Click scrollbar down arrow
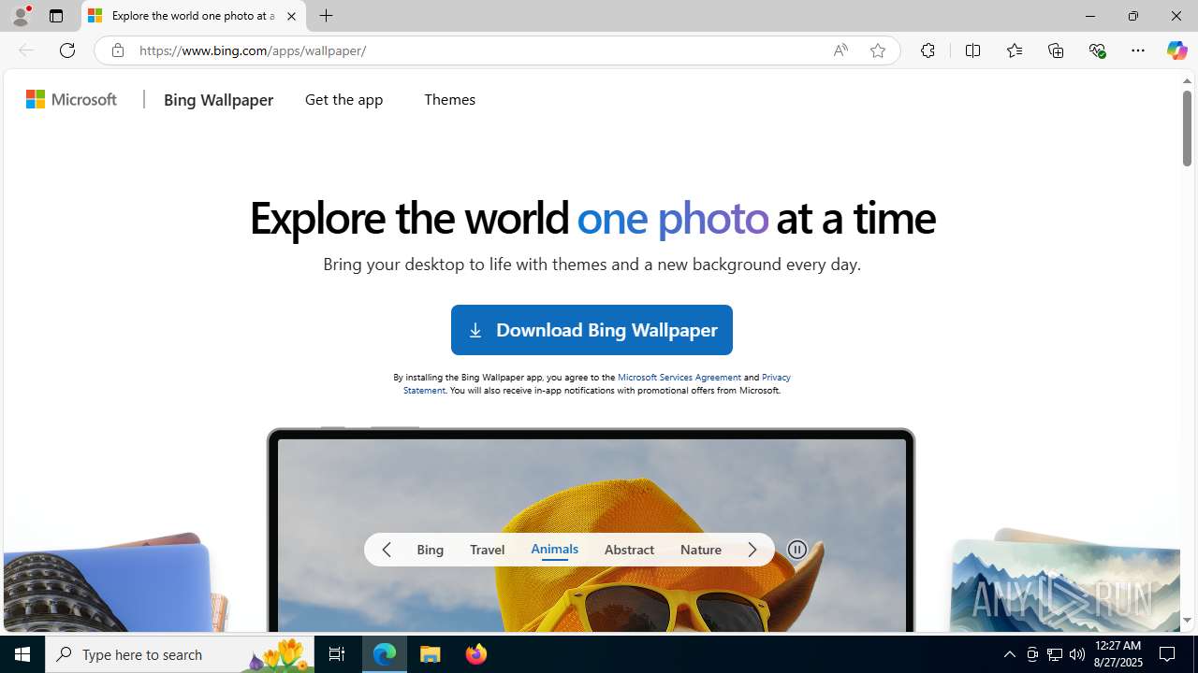1198x673 pixels. click(1187, 621)
